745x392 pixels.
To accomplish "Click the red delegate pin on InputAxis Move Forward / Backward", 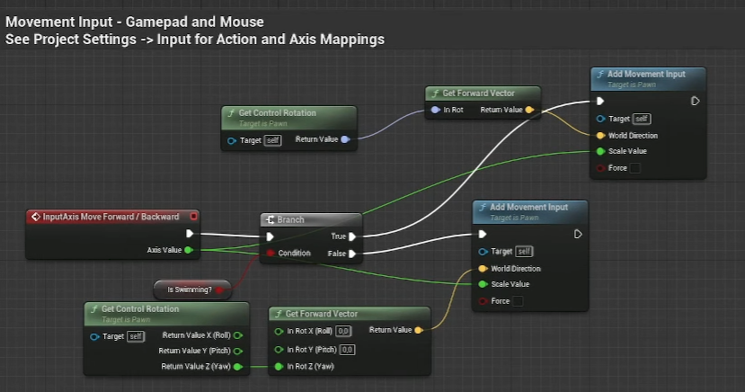I will click(194, 217).
